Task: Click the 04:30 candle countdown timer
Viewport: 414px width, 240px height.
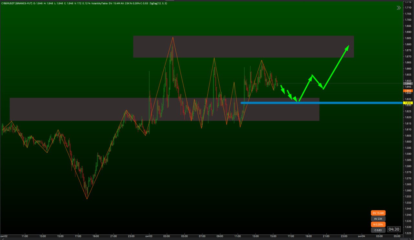Action: point(394,229)
